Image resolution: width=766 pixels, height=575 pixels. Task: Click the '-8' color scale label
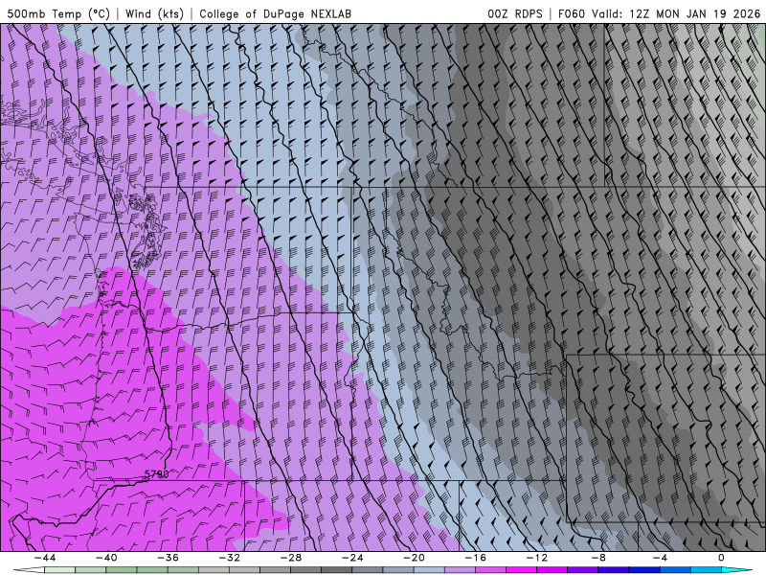(598, 558)
